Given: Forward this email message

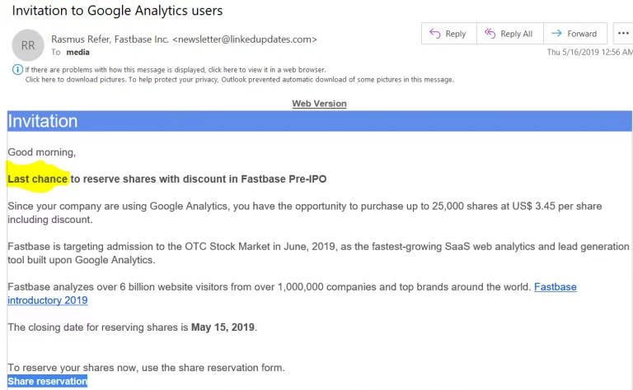Looking at the screenshot, I should tap(574, 34).
